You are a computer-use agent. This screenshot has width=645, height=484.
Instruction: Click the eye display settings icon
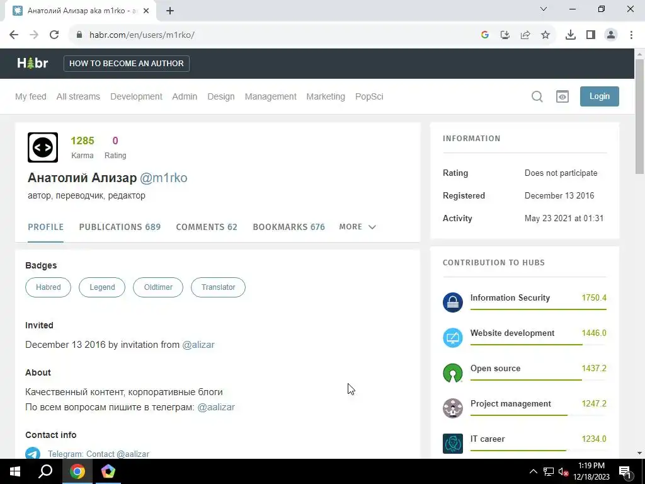(x=562, y=96)
